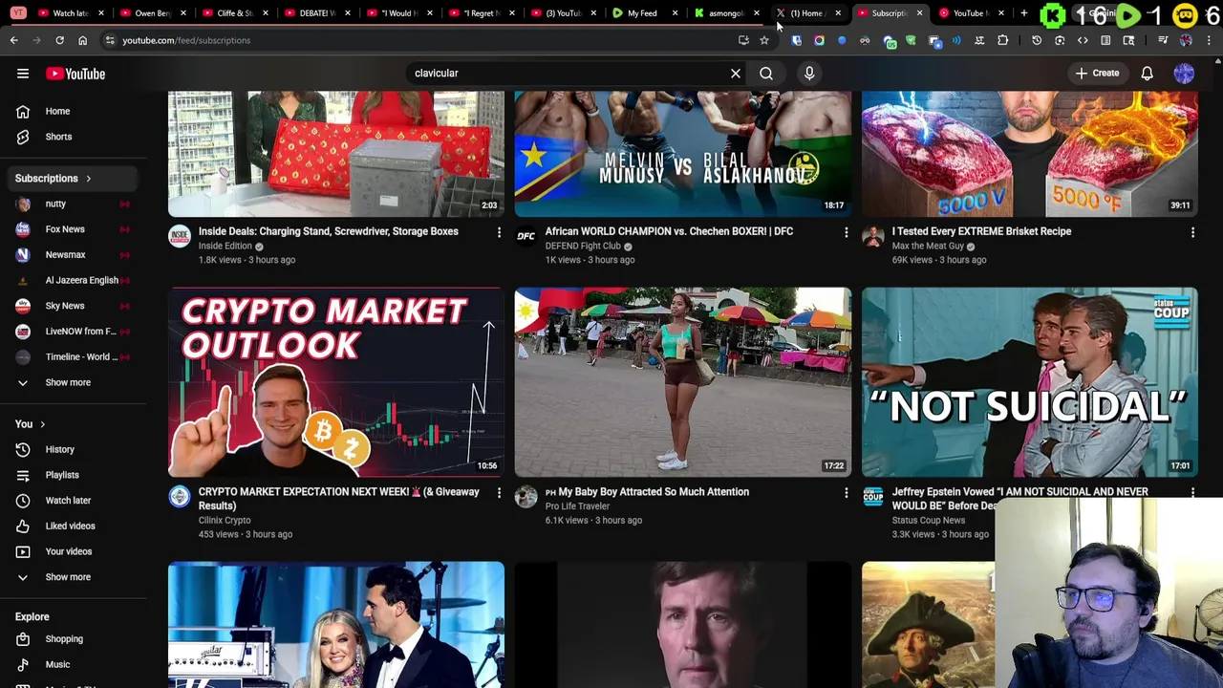Click Cilinix Crypto channel name

tap(225, 520)
